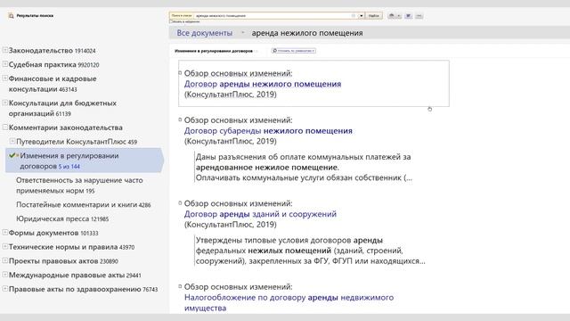
Task: Click the marker icon beside the 'Договор субаренды' result
Action: (180, 119)
